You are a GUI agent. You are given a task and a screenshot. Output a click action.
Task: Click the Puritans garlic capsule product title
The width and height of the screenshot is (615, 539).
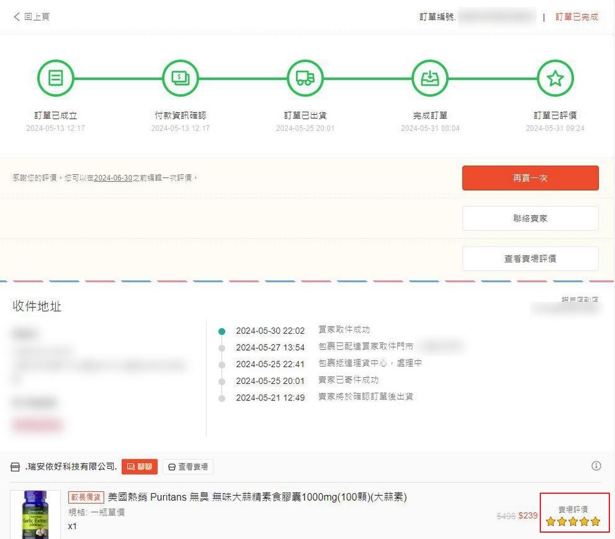tap(257, 497)
